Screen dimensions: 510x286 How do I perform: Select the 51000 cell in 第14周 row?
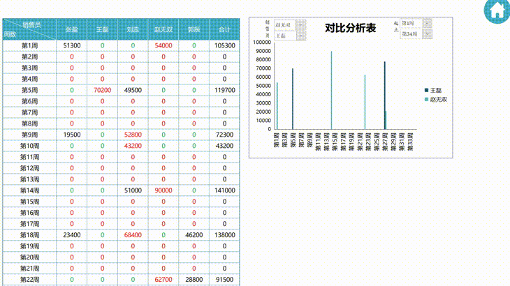(x=133, y=190)
